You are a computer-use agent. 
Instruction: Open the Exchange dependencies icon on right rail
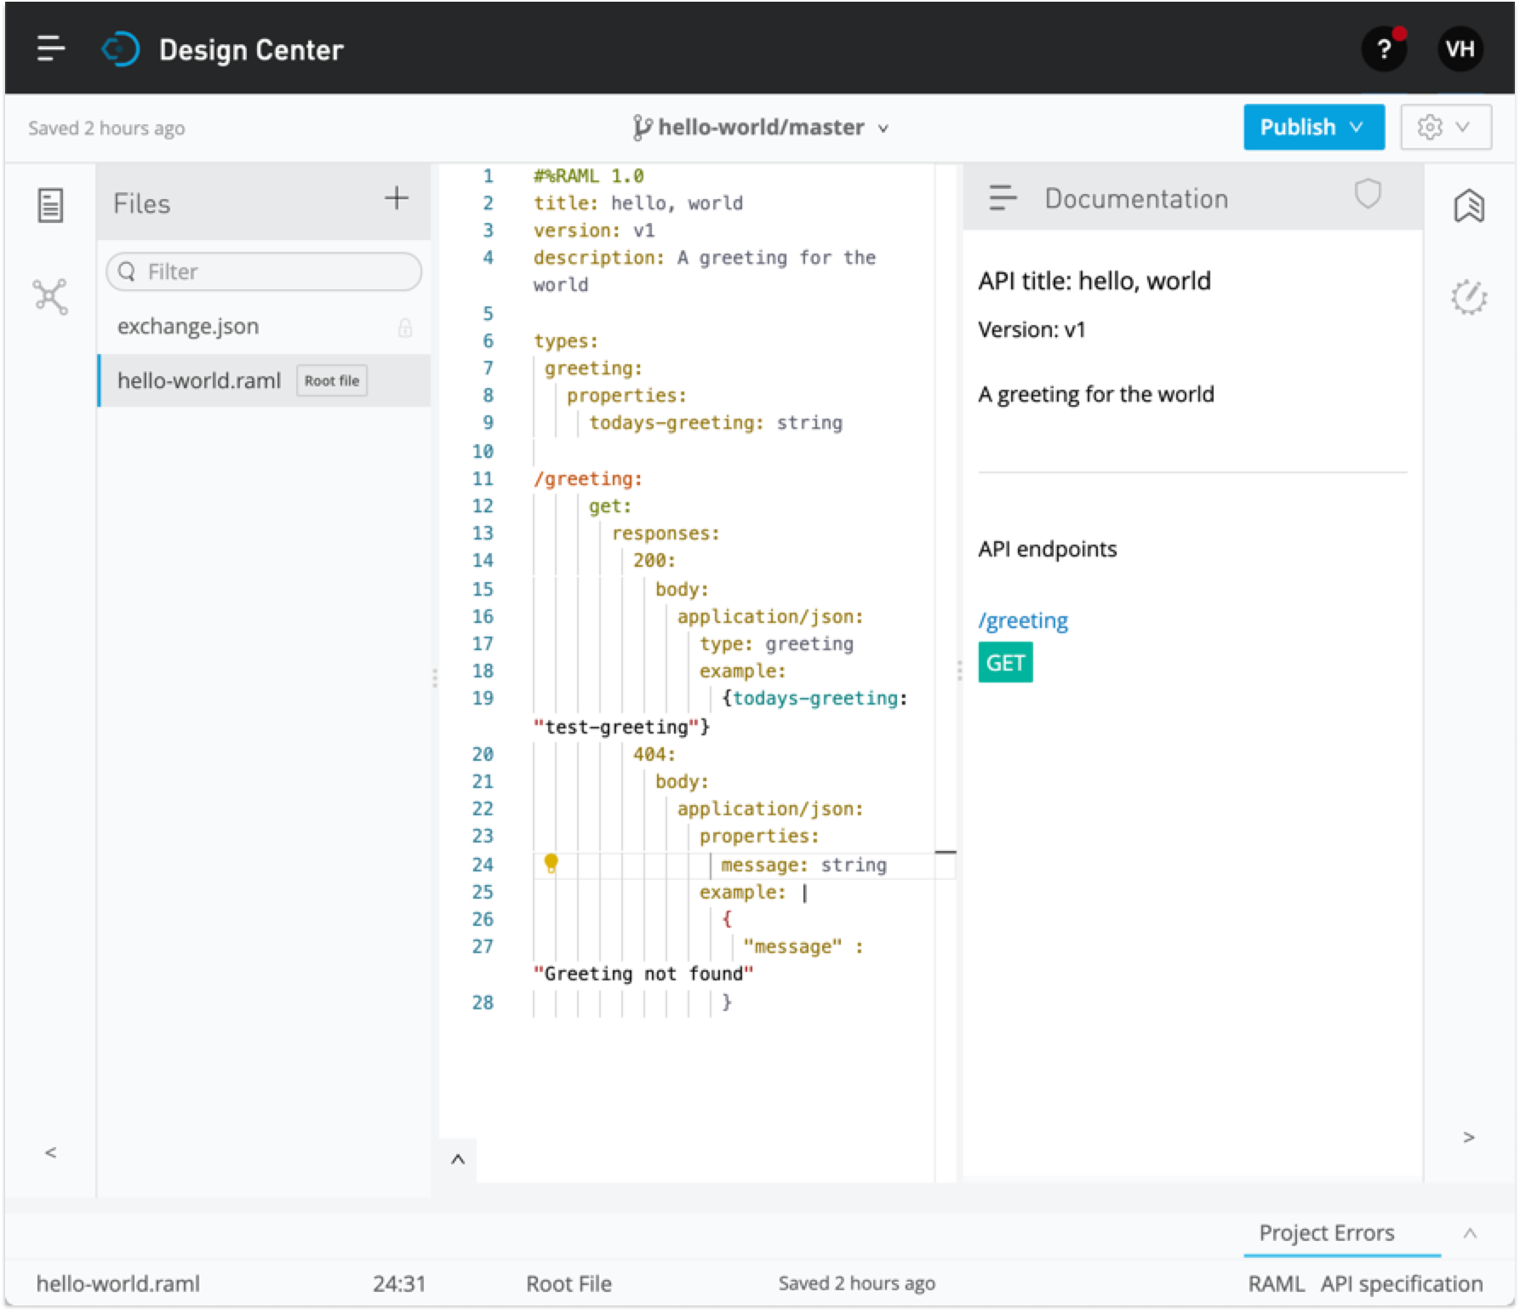1469,206
